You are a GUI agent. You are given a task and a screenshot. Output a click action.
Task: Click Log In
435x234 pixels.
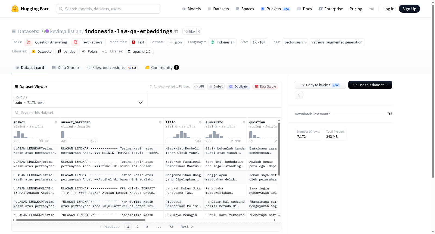pos(389,9)
